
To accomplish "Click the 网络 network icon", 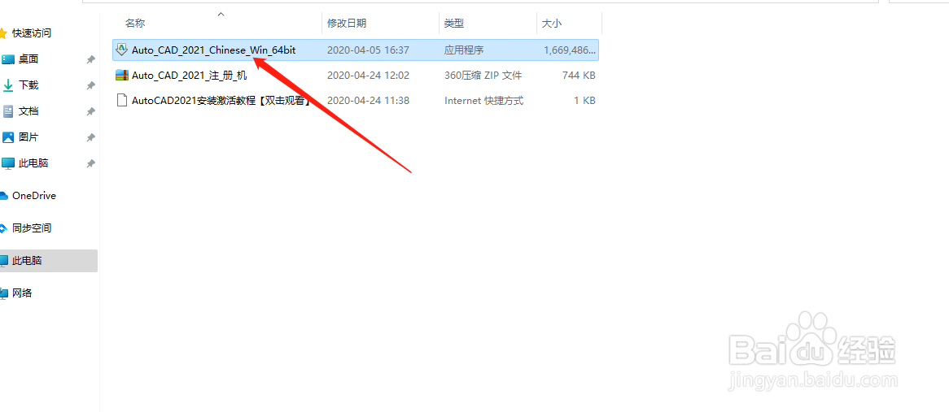I will tap(4, 293).
